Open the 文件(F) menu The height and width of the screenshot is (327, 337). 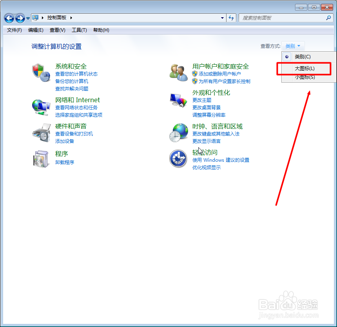[x=14, y=30]
